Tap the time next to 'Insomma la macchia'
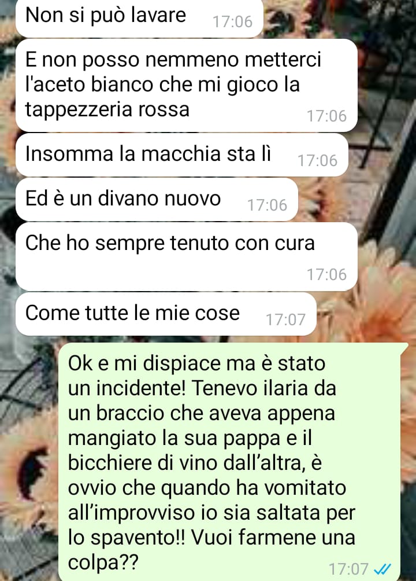Viewport: 416px width, 581px height. tap(318, 160)
